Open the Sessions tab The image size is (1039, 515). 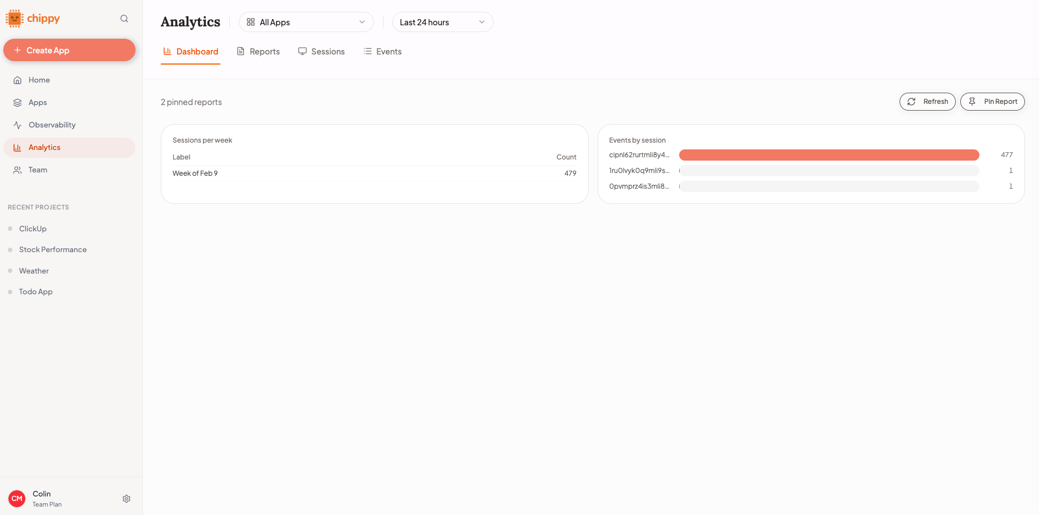coord(322,52)
